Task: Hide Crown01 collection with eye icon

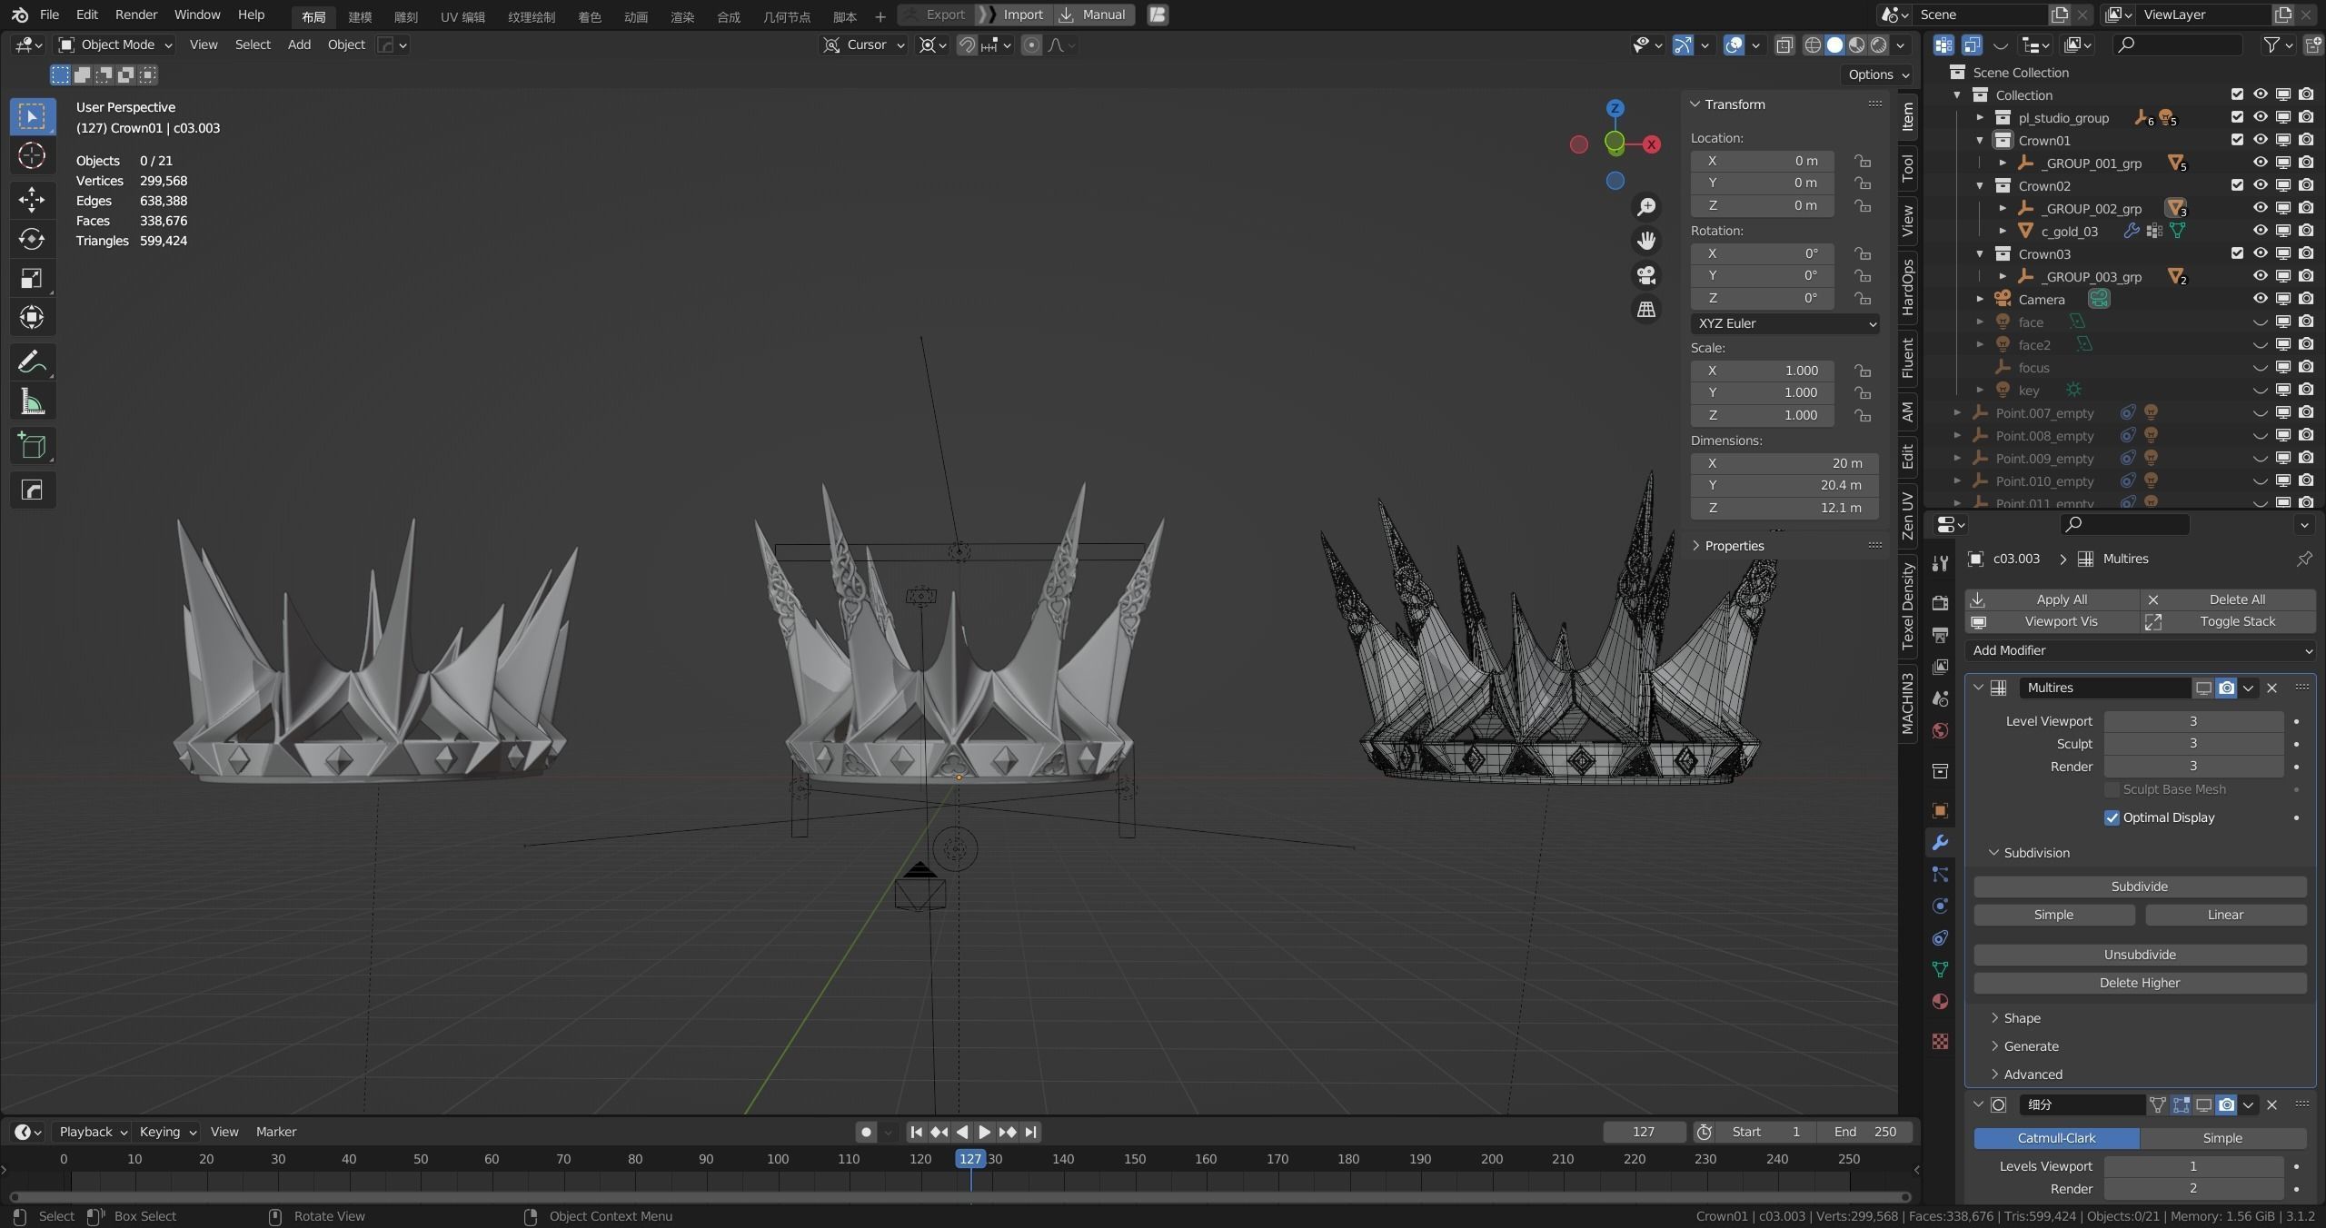Action: pos(2260,140)
